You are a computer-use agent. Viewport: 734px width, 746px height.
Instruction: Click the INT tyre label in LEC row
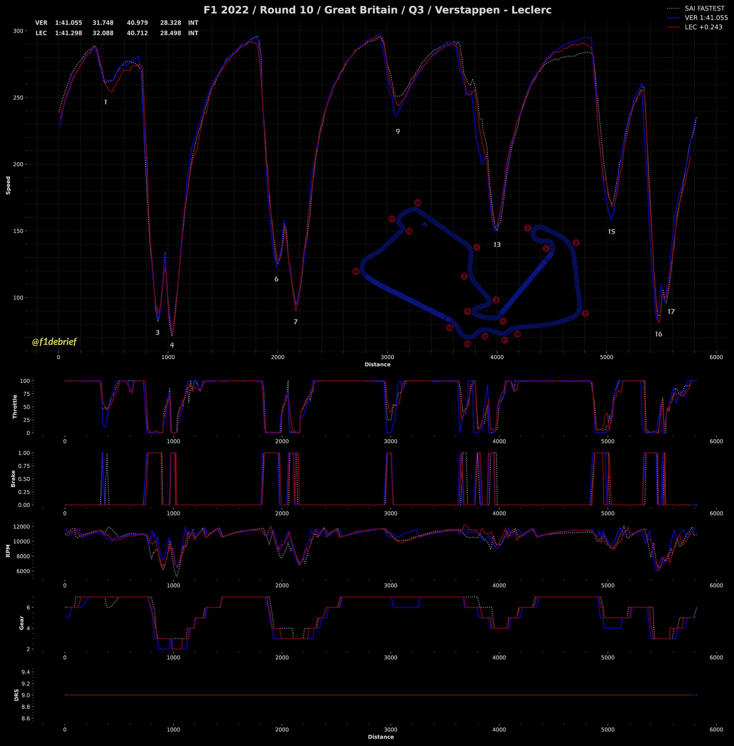(193, 33)
